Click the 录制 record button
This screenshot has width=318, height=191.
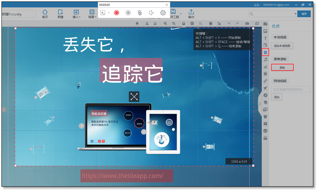tap(282, 67)
